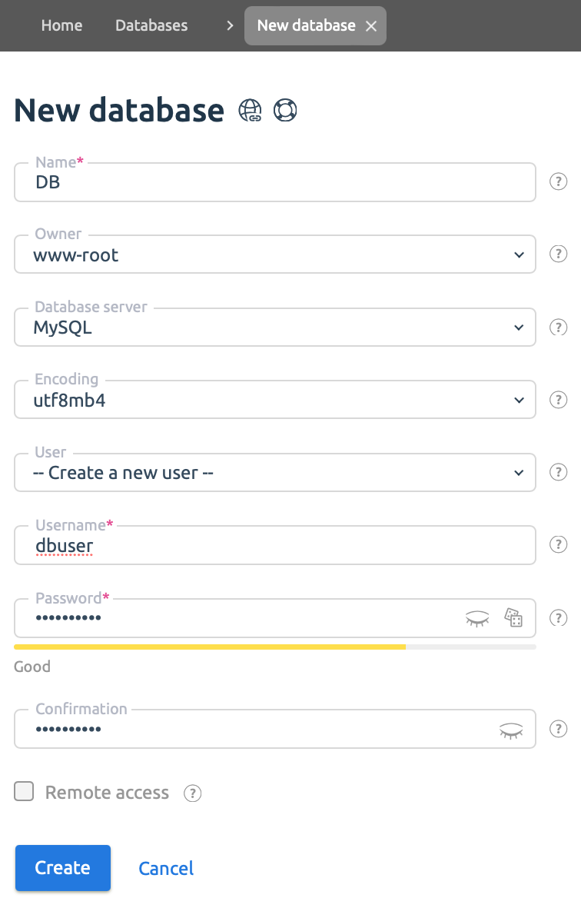Switch to the Databases tab

pos(151,25)
